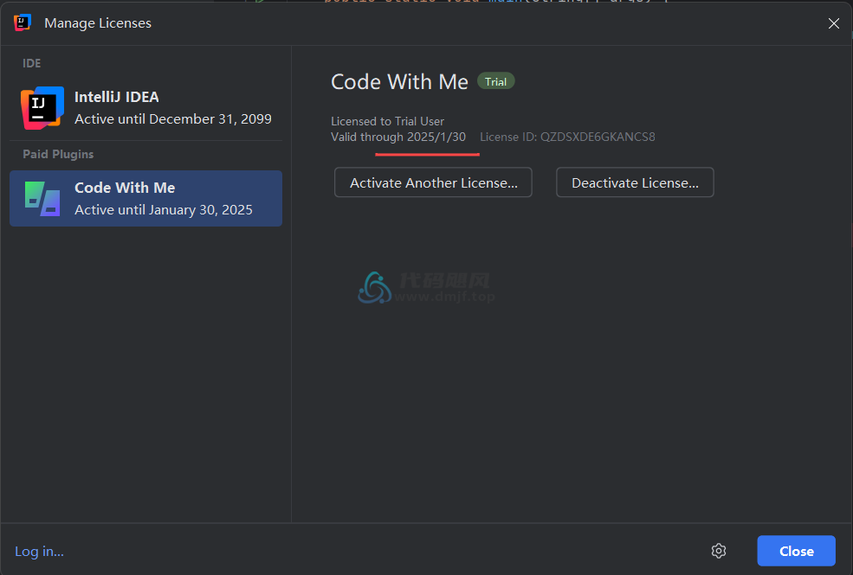Select Code With Me in Paid Plugins
The image size is (853, 575).
point(145,199)
